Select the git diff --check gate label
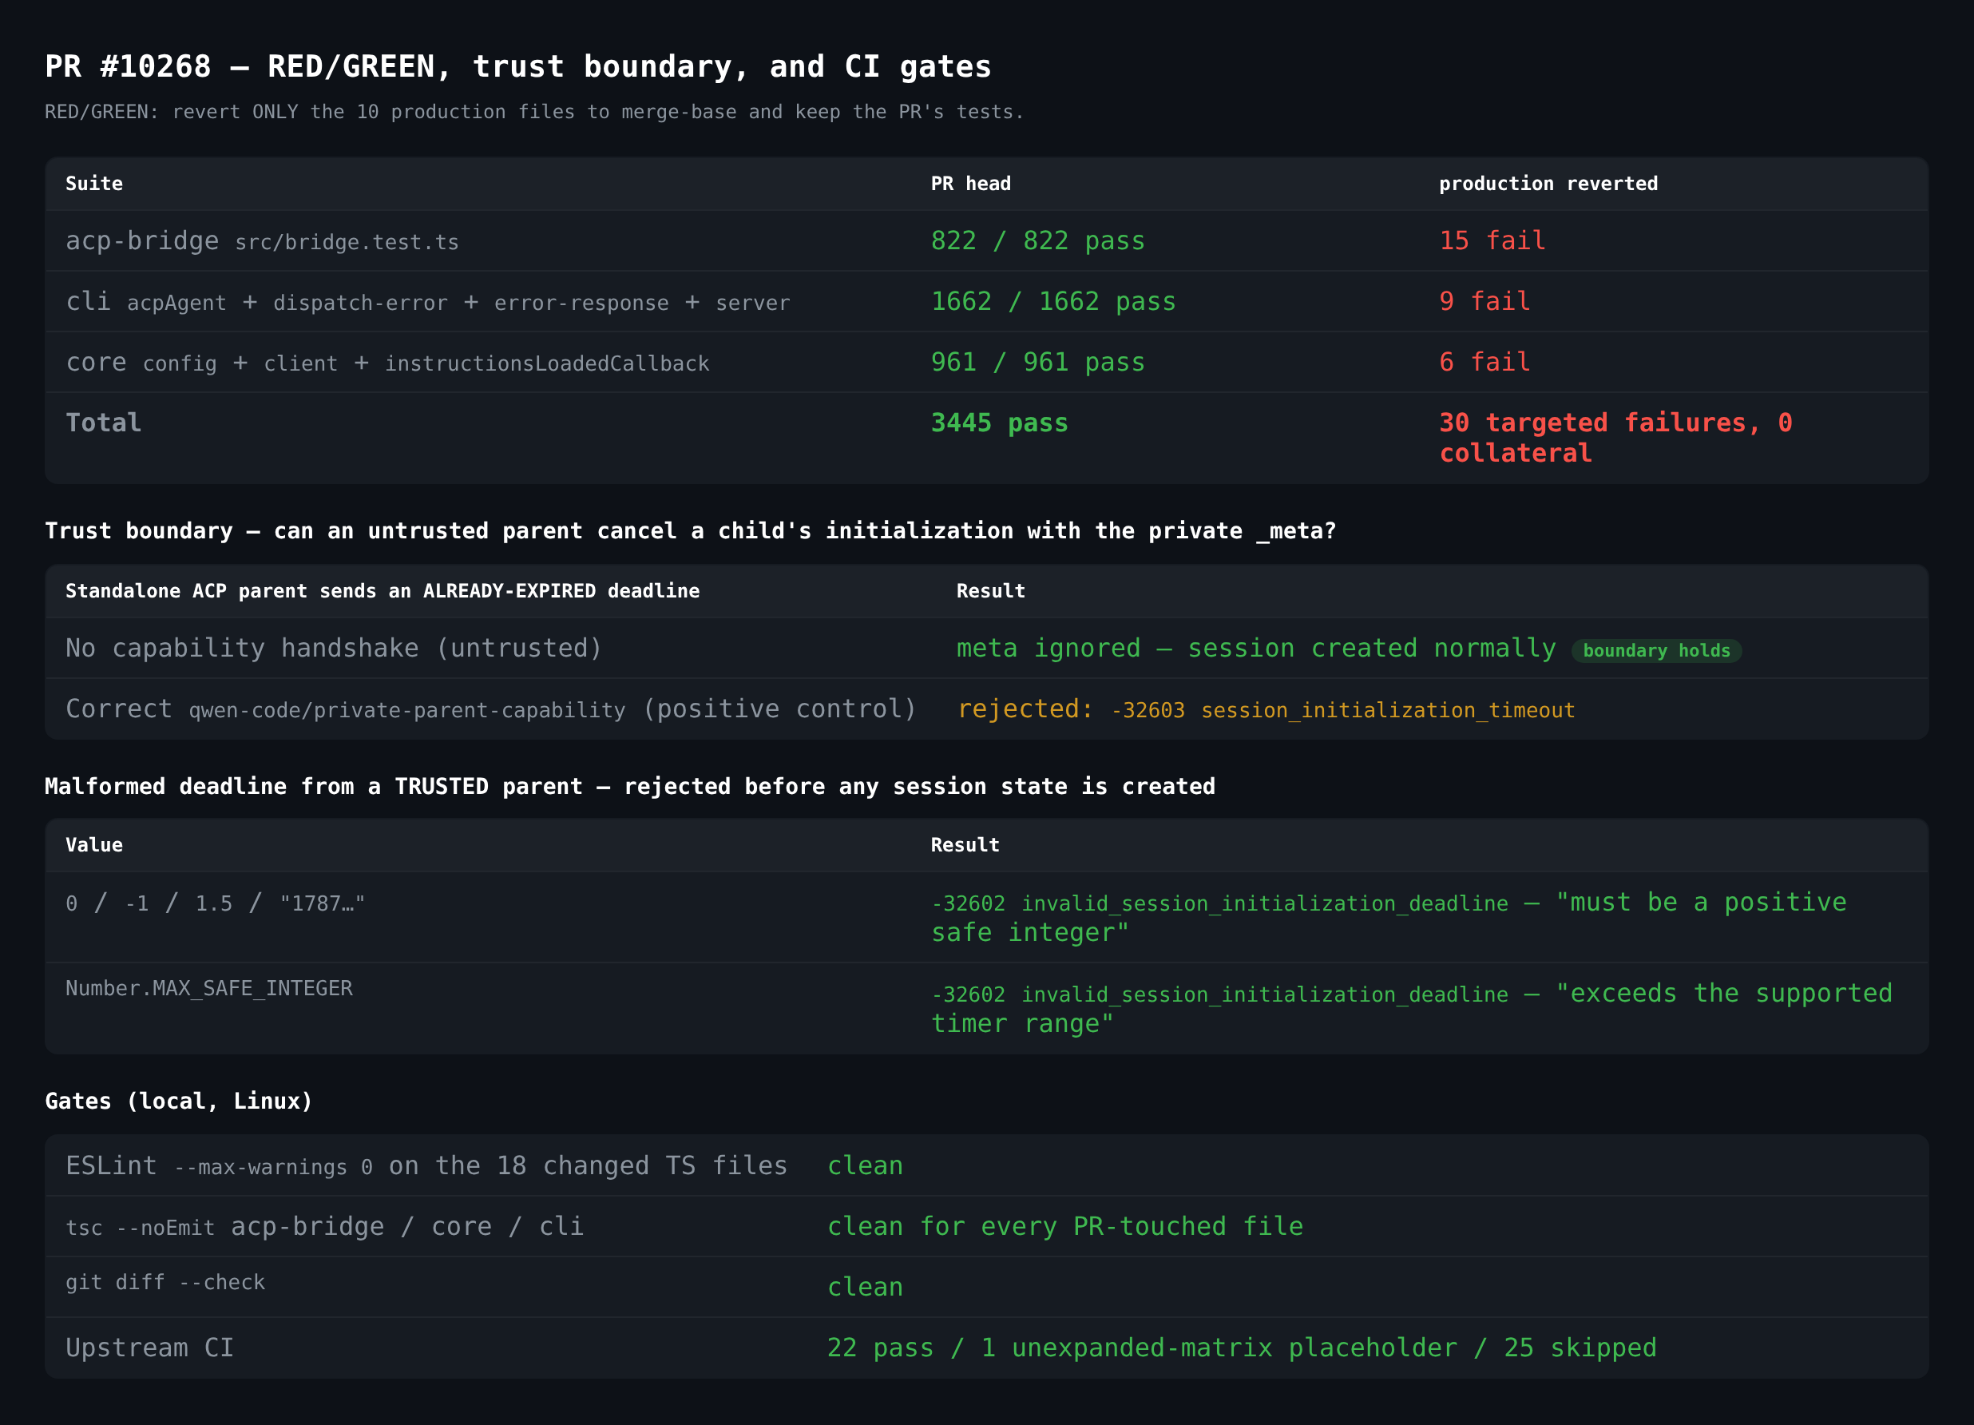Viewport: 1974px width, 1425px height. pos(165,1283)
